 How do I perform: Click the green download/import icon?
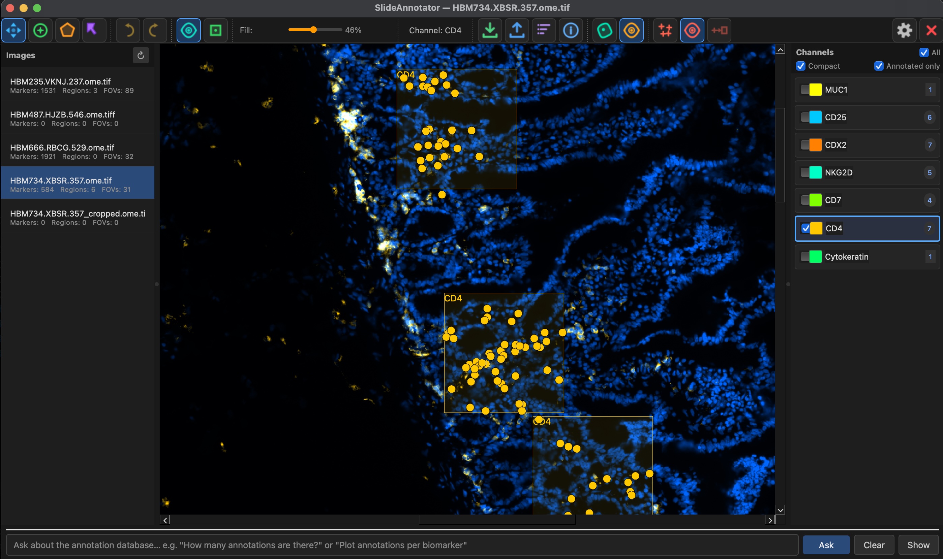pyautogui.click(x=490, y=30)
